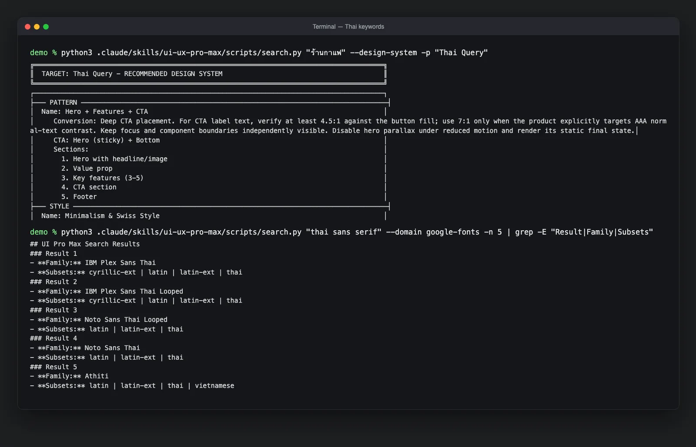
Task: Click the 'STYLE' section header
Action: pos(59,206)
